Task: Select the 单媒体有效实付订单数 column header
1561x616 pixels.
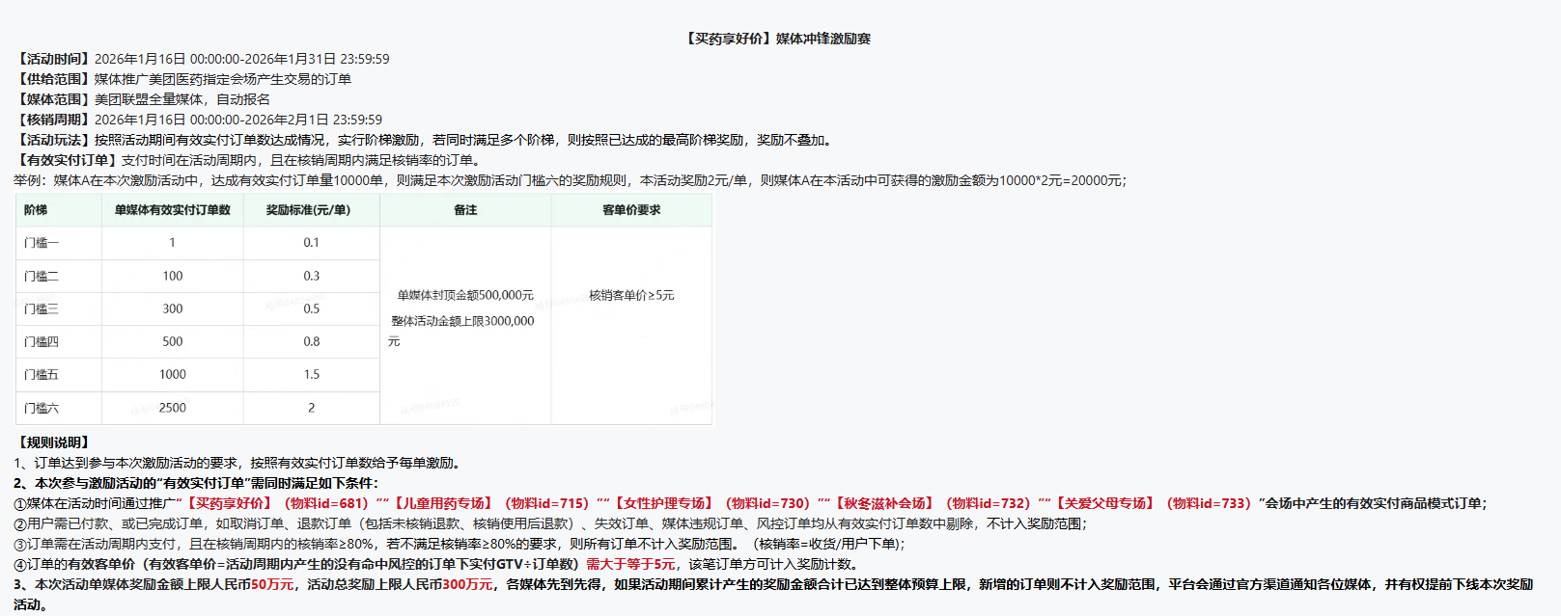Action: [172, 210]
